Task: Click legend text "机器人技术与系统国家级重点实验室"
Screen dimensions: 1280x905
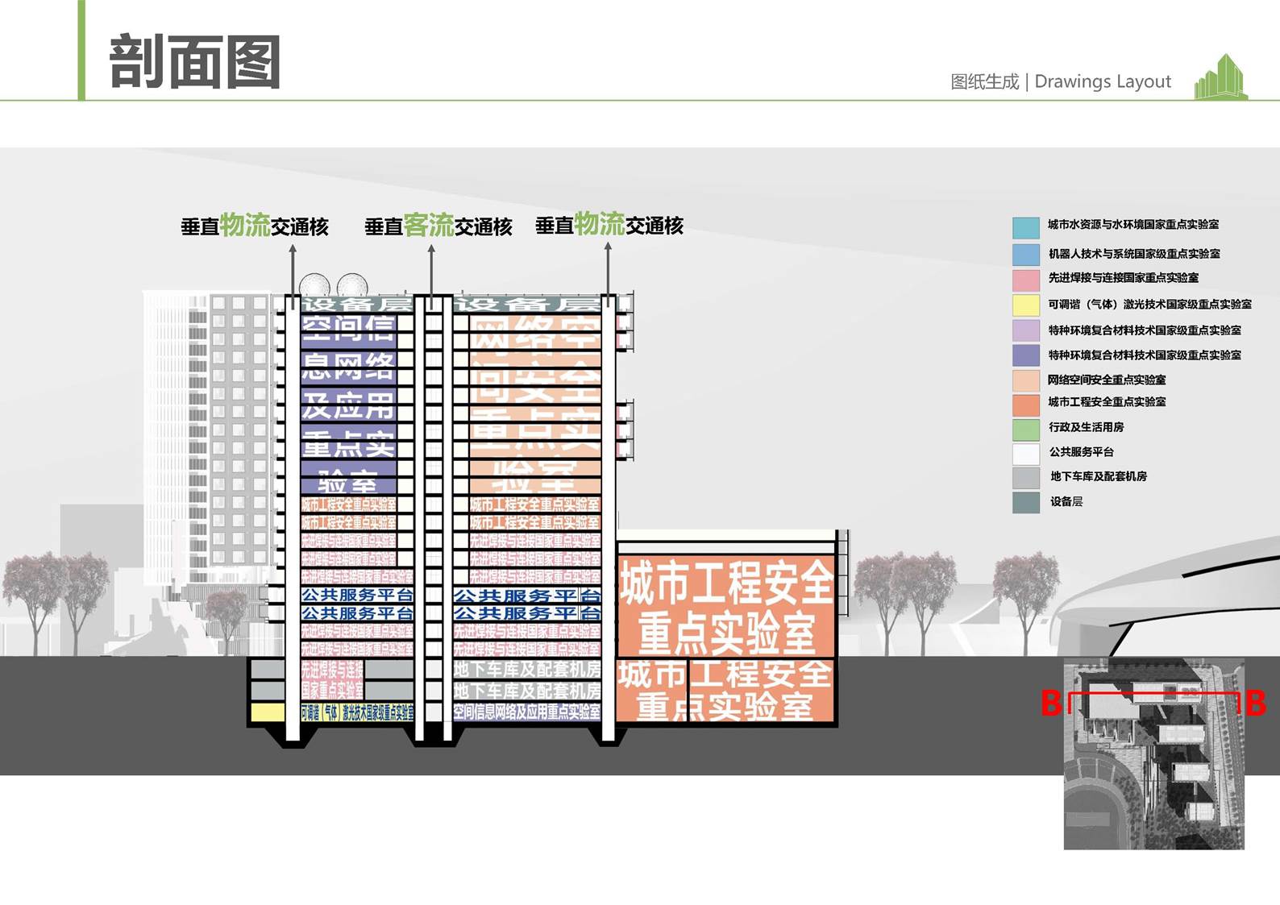Action: point(1134,253)
